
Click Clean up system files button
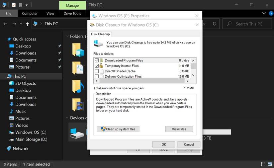coord(118,129)
